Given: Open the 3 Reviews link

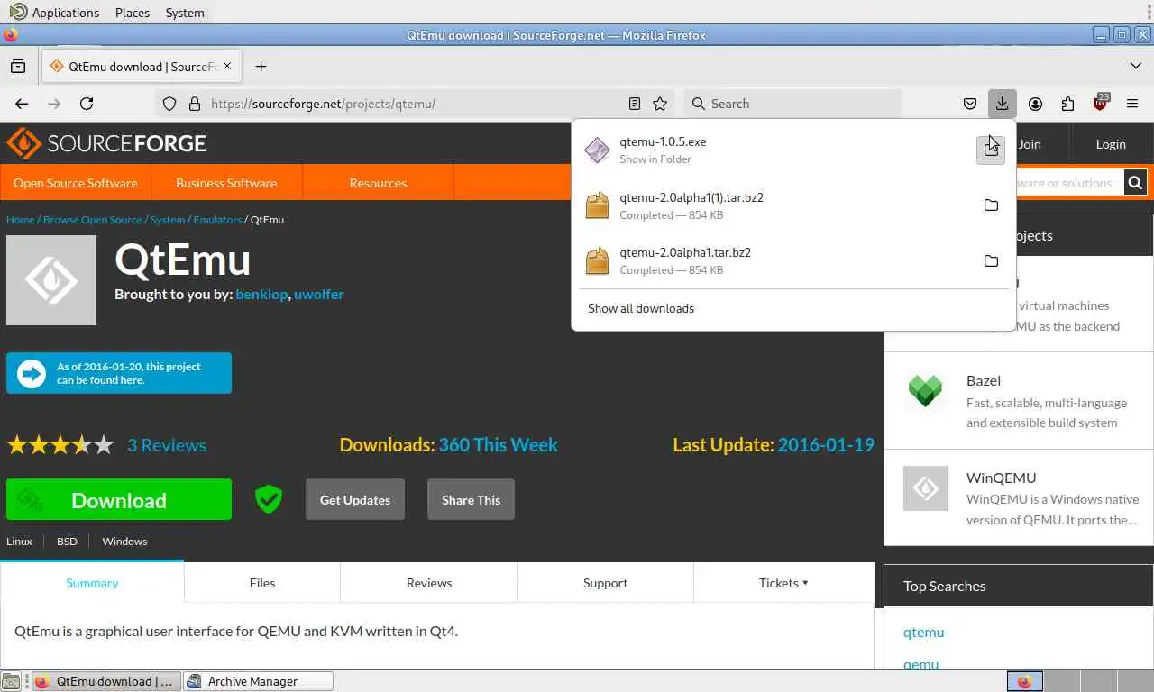Looking at the screenshot, I should pyautogui.click(x=167, y=445).
